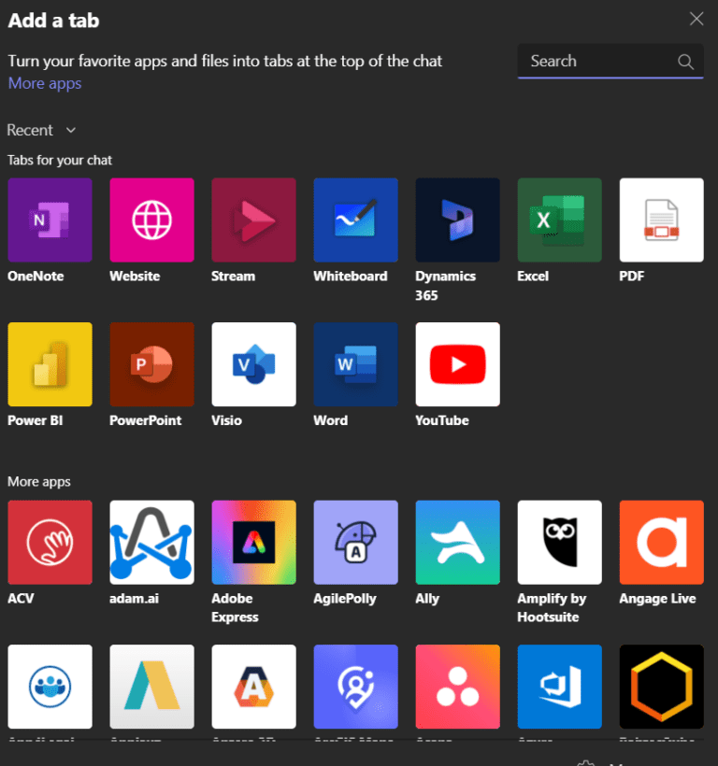Choose the Azure DevOps blue icon

point(560,687)
